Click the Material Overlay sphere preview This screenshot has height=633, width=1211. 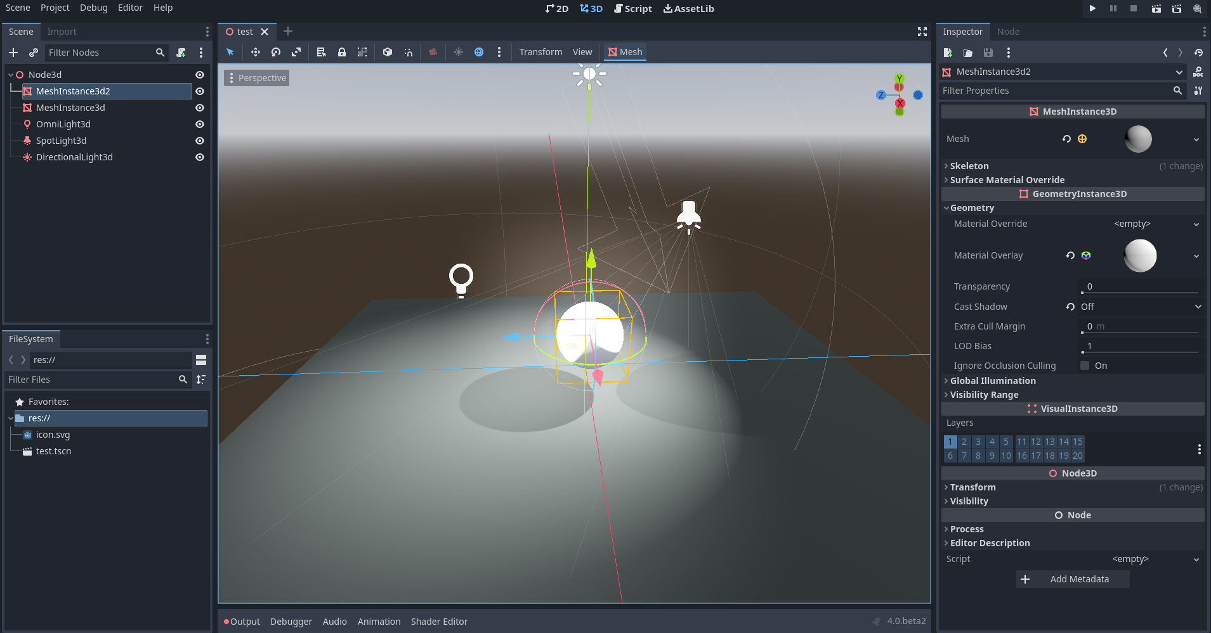click(1140, 255)
